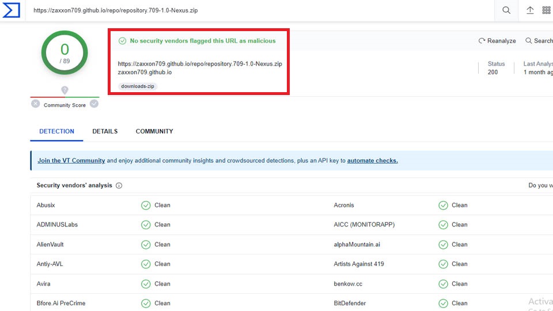Switch to the DETECTION tab

tap(56, 131)
